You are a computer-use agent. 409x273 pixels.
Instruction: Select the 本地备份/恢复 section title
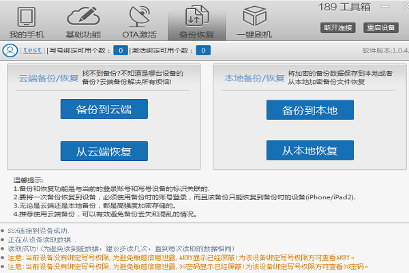pyautogui.click(x=252, y=78)
